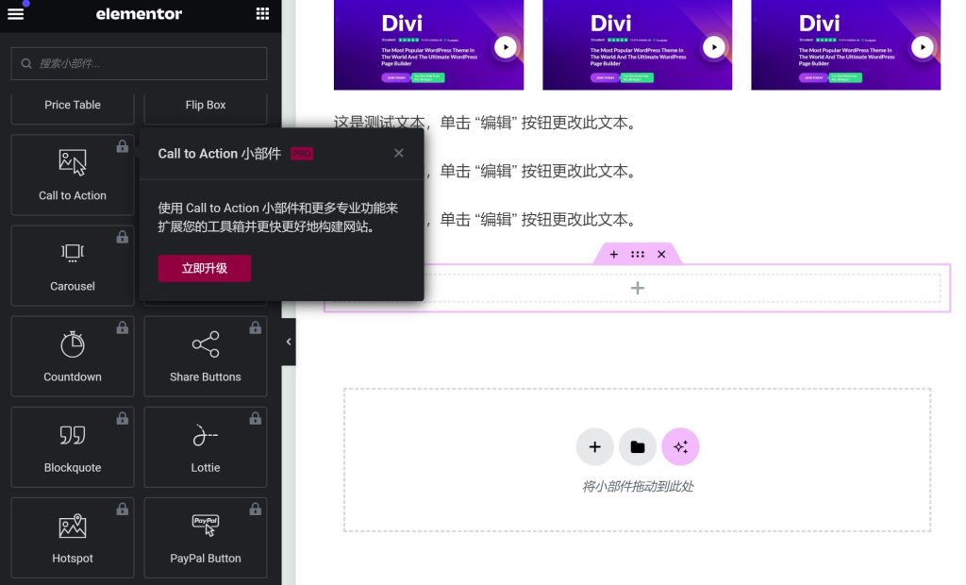Click the lock icon on Call to Action

point(123,146)
